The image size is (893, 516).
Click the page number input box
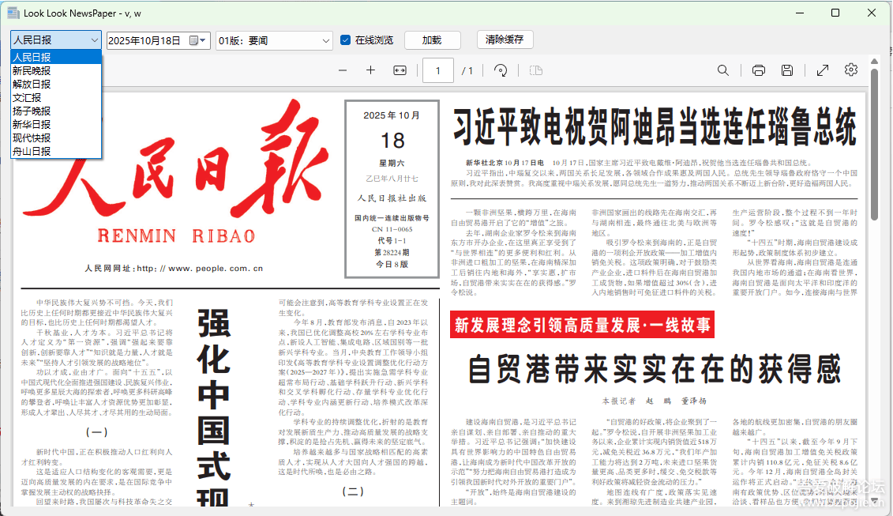click(x=438, y=70)
